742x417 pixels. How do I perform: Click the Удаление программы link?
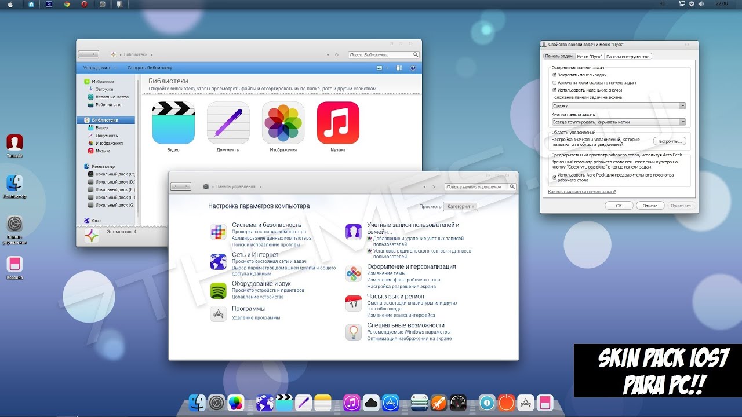tap(256, 317)
